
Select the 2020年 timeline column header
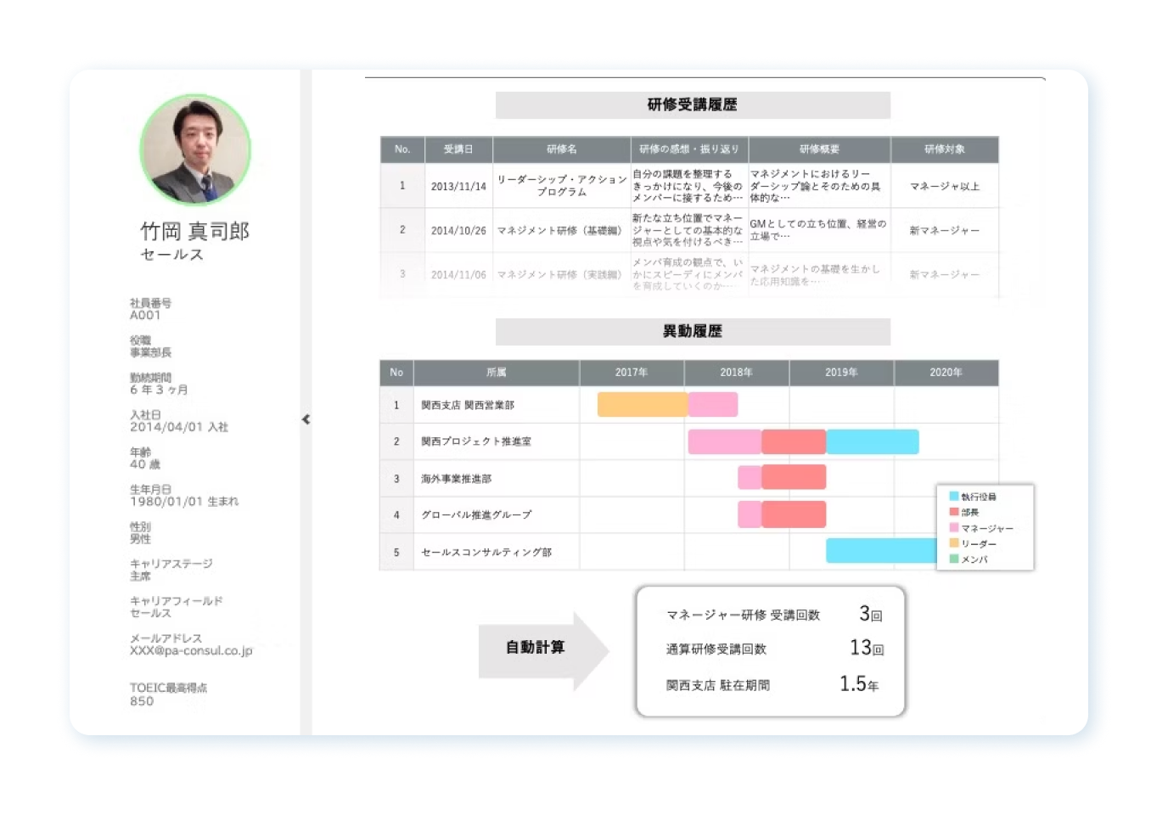point(946,373)
